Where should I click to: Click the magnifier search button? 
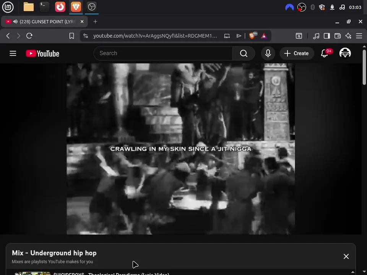click(244, 53)
